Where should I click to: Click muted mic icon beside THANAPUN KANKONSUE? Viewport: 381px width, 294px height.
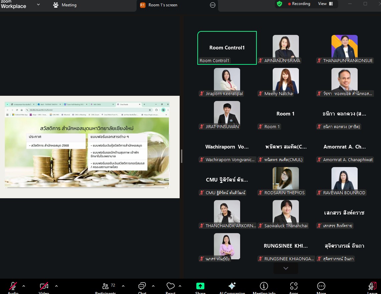click(319, 60)
